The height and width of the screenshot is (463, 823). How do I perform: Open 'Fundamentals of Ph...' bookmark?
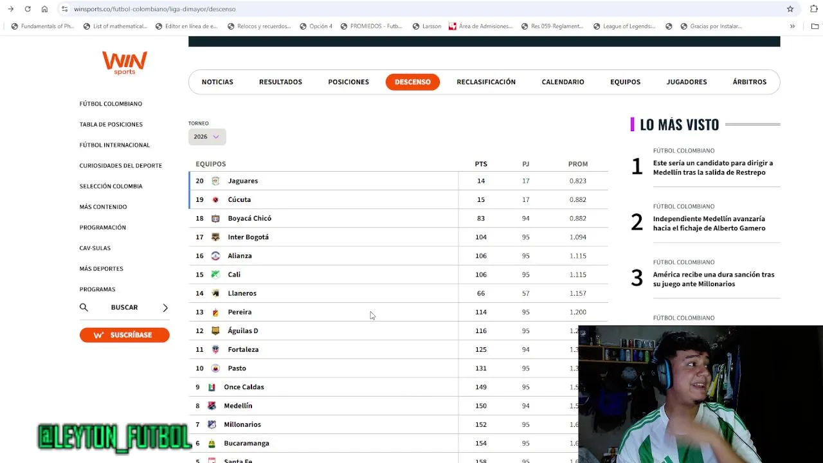tap(42, 26)
